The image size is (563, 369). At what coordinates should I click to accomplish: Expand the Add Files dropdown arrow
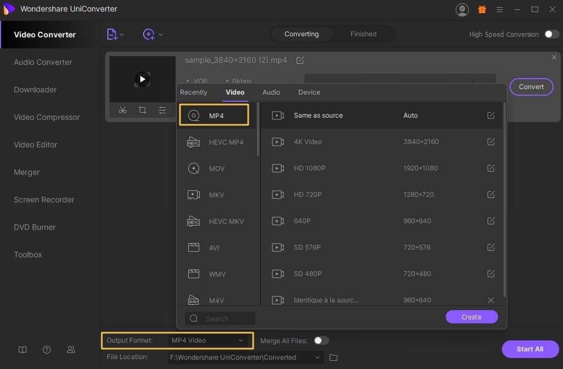[x=122, y=35]
